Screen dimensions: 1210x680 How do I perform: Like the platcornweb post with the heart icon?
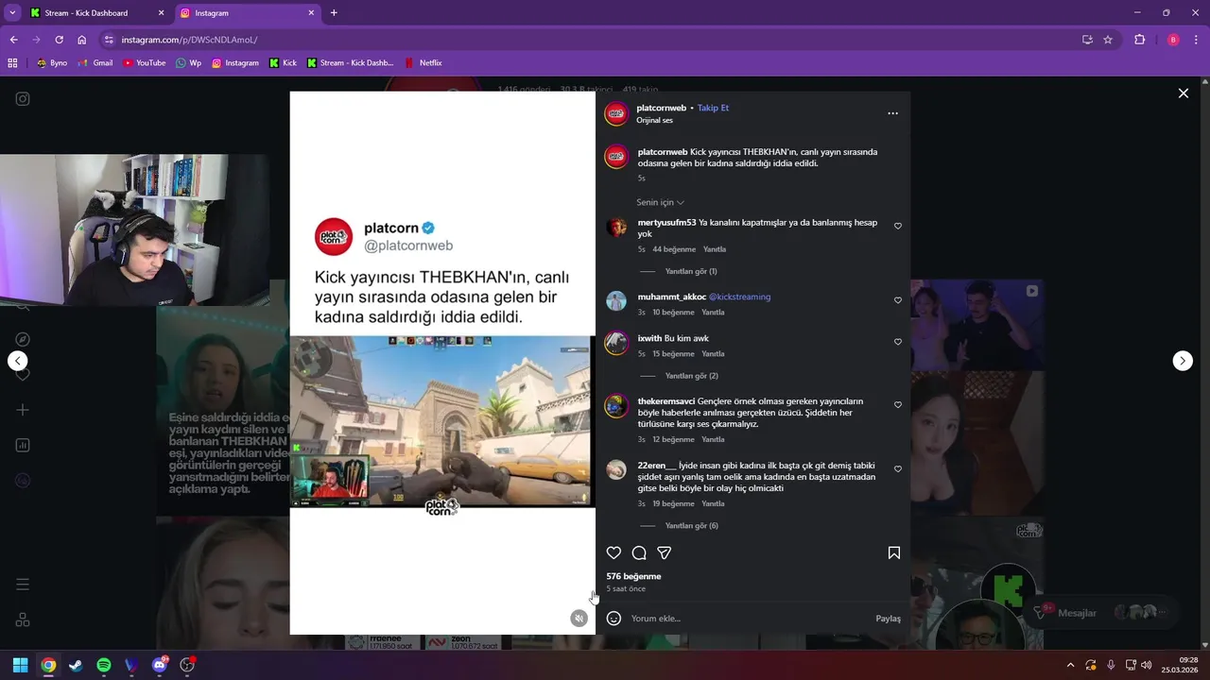[614, 552]
